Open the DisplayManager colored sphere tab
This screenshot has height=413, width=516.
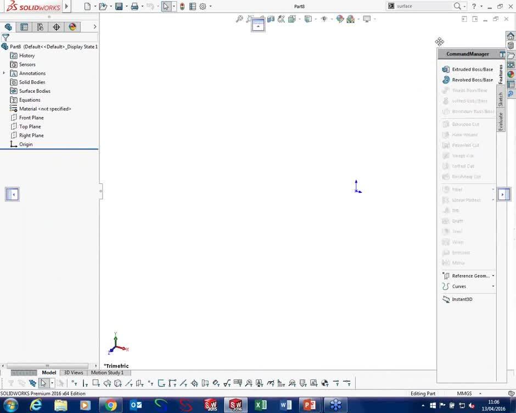pos(72,26)
